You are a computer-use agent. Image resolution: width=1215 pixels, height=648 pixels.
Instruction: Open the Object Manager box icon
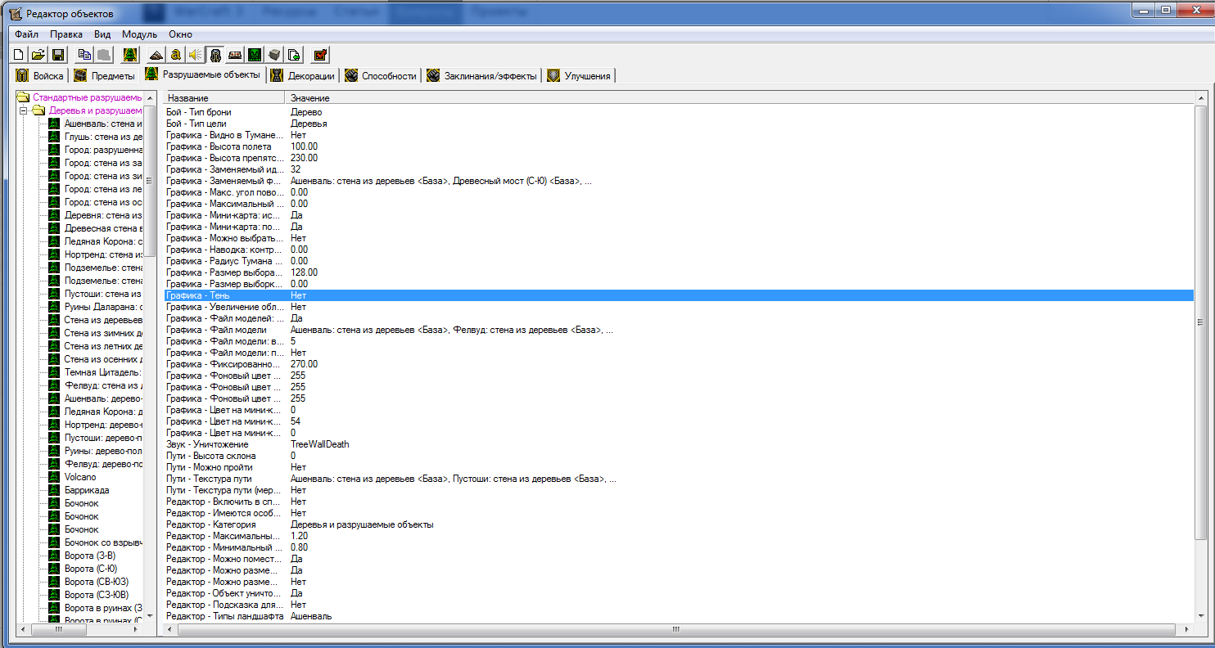pyautogui.click(x=274, y=55)
